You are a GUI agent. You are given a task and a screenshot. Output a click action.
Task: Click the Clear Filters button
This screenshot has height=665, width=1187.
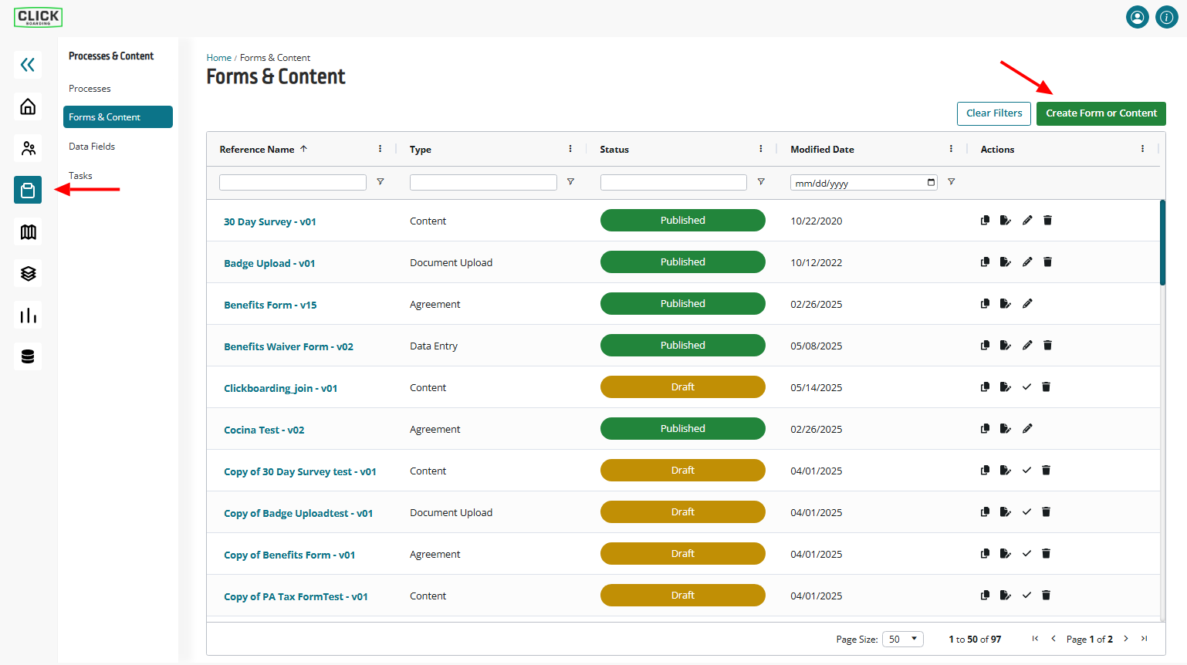[994, 113]
